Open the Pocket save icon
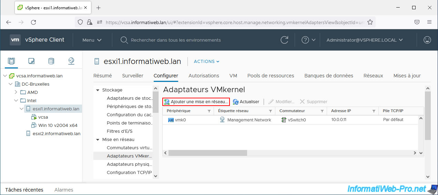This screenshot has height=195, width=438. [x=417, y=22]
